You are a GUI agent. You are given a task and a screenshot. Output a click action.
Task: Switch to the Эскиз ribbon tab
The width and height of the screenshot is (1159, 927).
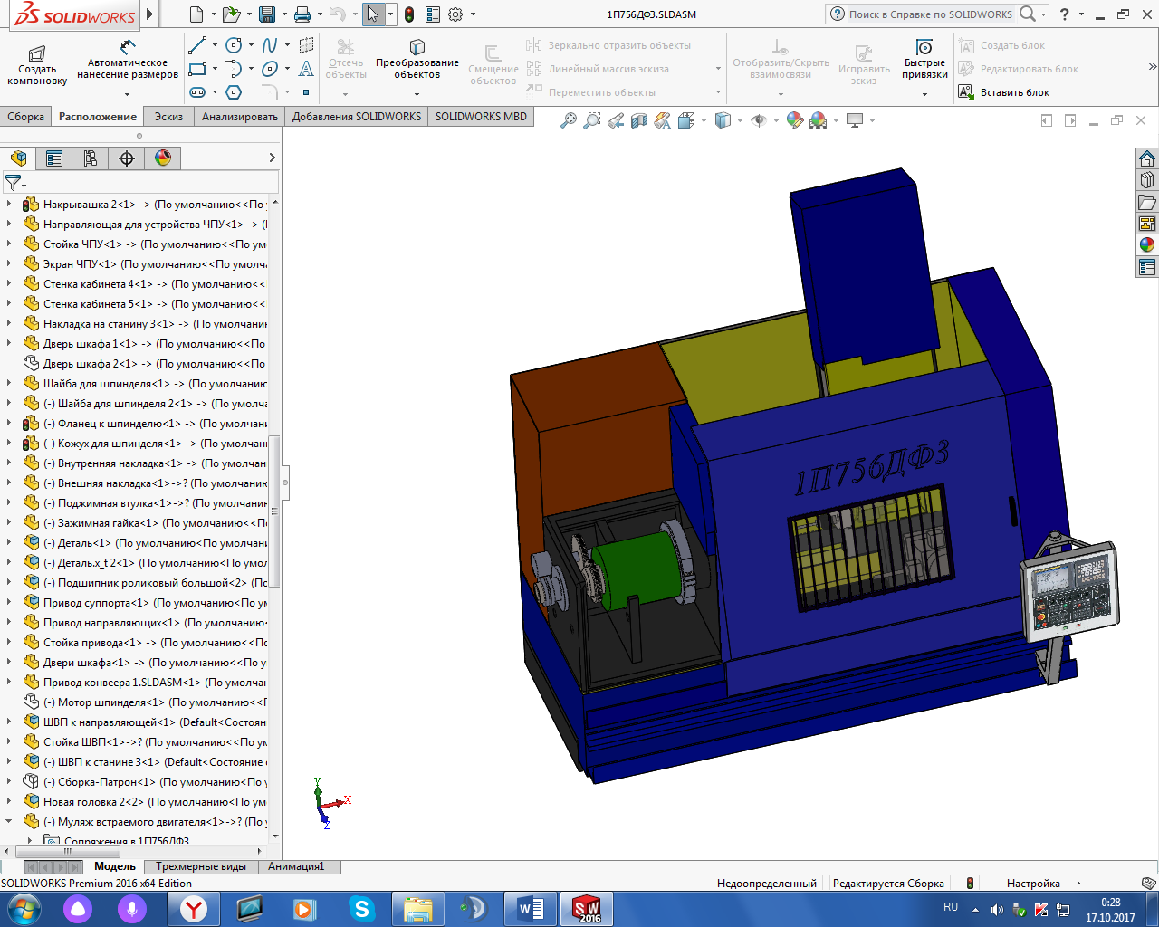[168, 117]
